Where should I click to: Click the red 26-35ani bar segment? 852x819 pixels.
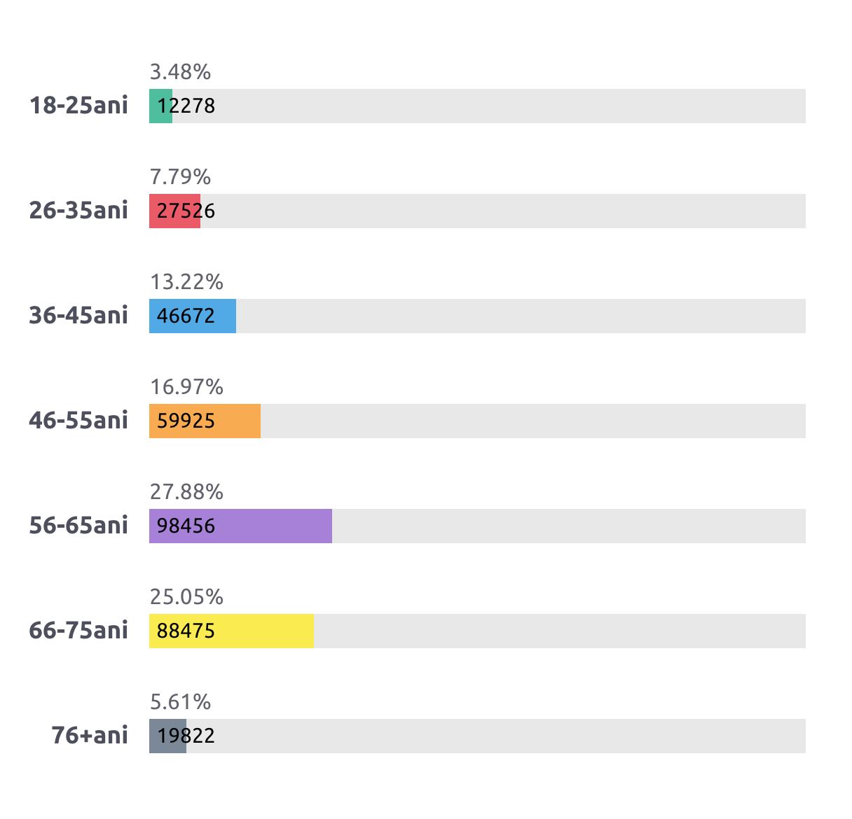click(174, 211)
